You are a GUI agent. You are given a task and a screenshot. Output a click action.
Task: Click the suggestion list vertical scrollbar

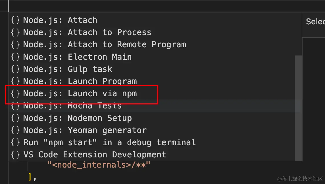tap(298, 108)
